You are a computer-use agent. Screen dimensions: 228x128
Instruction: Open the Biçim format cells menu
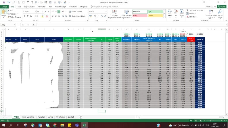click(x=182, y=13)
